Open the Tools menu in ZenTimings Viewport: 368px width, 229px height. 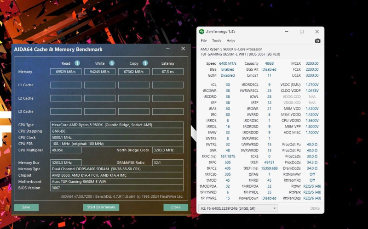pos(216,41)
